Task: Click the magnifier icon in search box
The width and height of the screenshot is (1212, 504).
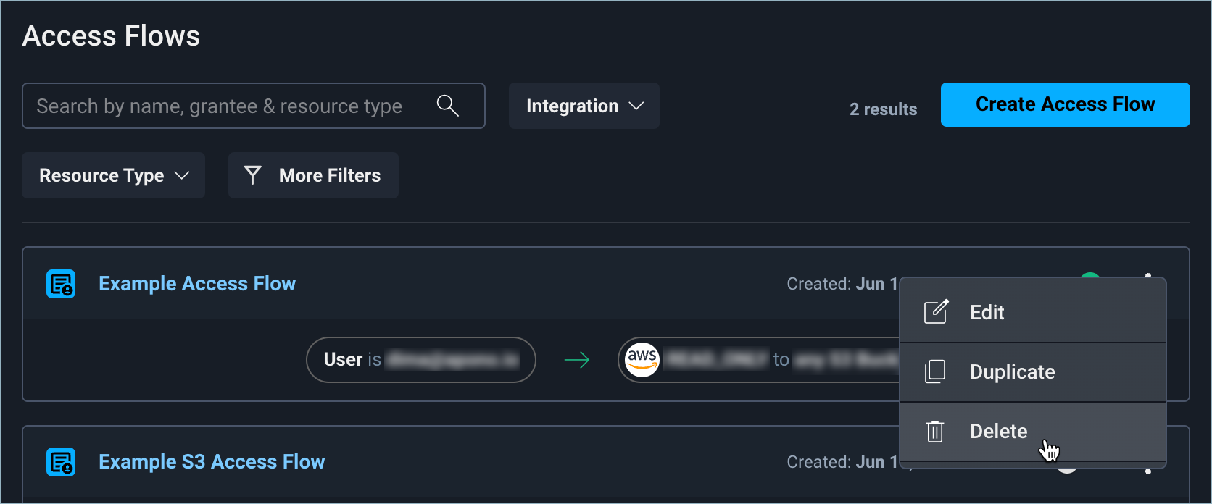Action: [x=448, y=106]
